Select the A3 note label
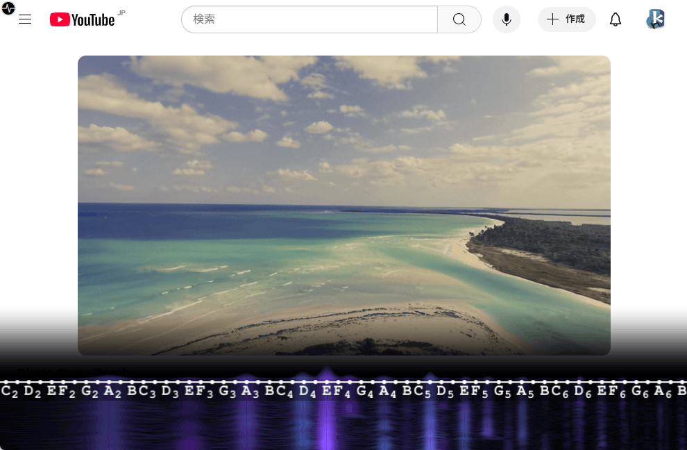This screenshot has height=450, width=687. (251, 391)
